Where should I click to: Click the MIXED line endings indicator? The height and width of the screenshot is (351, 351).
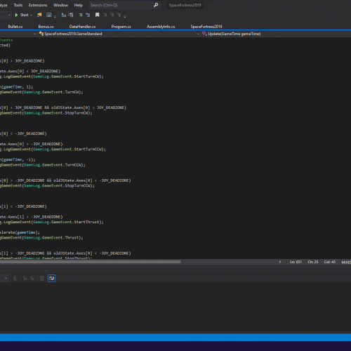(x=346, y=262)
